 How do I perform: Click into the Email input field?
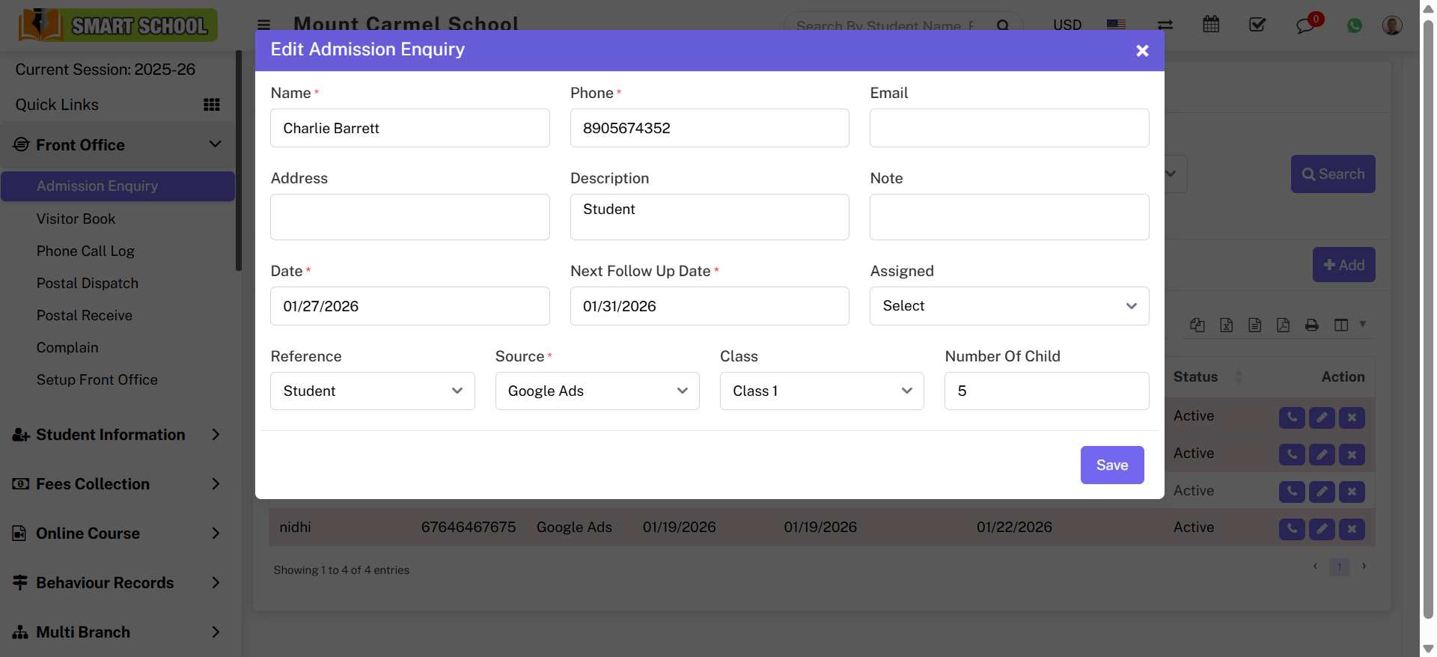[x=1008, y=128]
